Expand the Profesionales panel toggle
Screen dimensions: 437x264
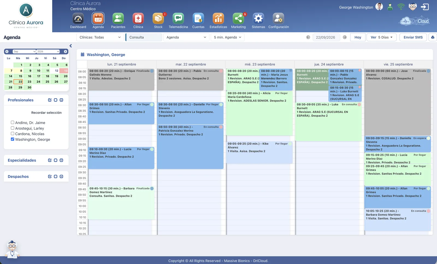click(61, 100)
